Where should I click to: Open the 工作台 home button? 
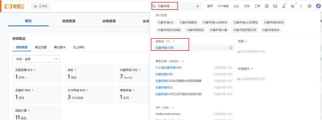click(40, 6)
